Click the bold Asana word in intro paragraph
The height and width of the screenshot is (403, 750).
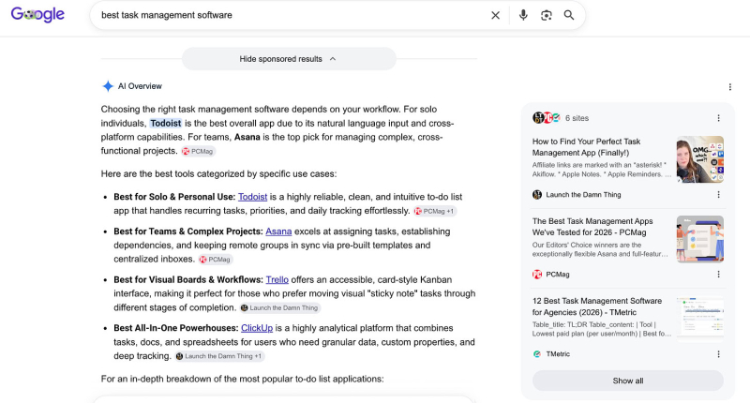coord(247,137)
